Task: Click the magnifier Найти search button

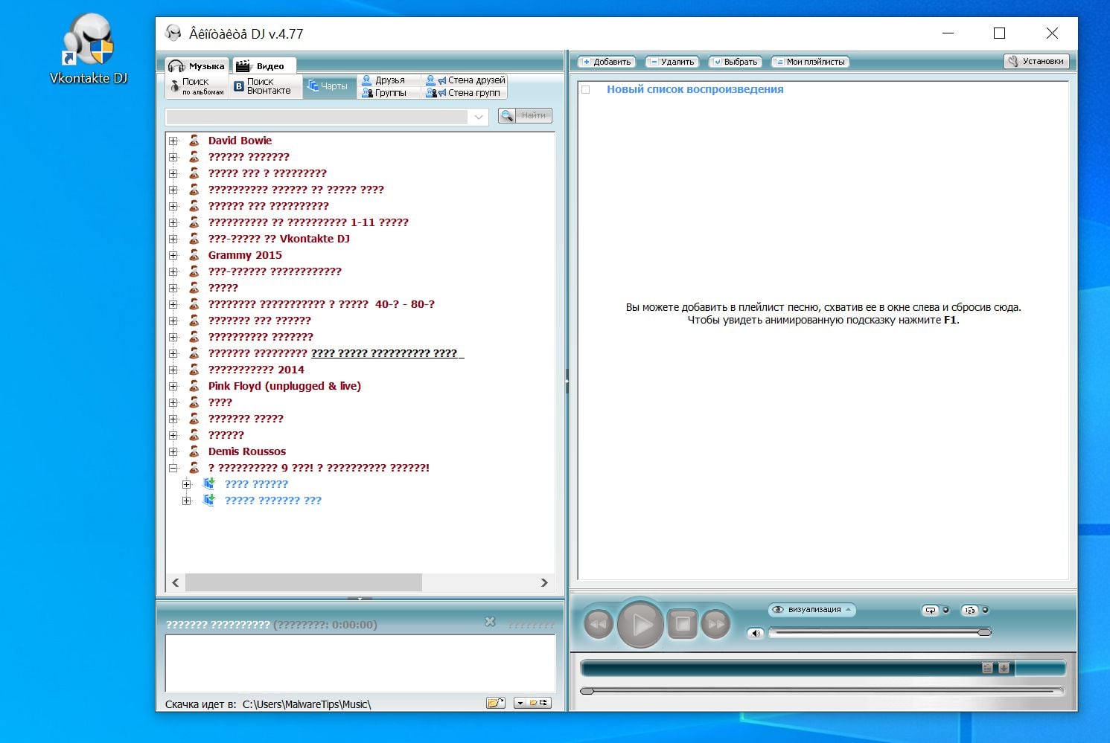Action: tap(526, 115)
